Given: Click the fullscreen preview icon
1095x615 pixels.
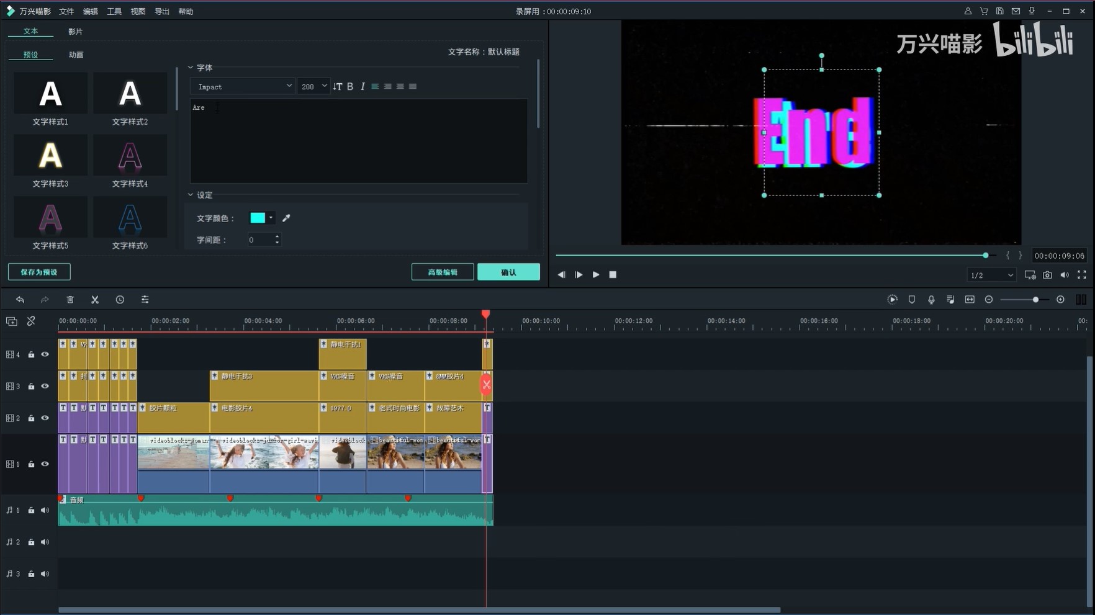Looking at the screenshot, I should click(x=1082, y=275).
